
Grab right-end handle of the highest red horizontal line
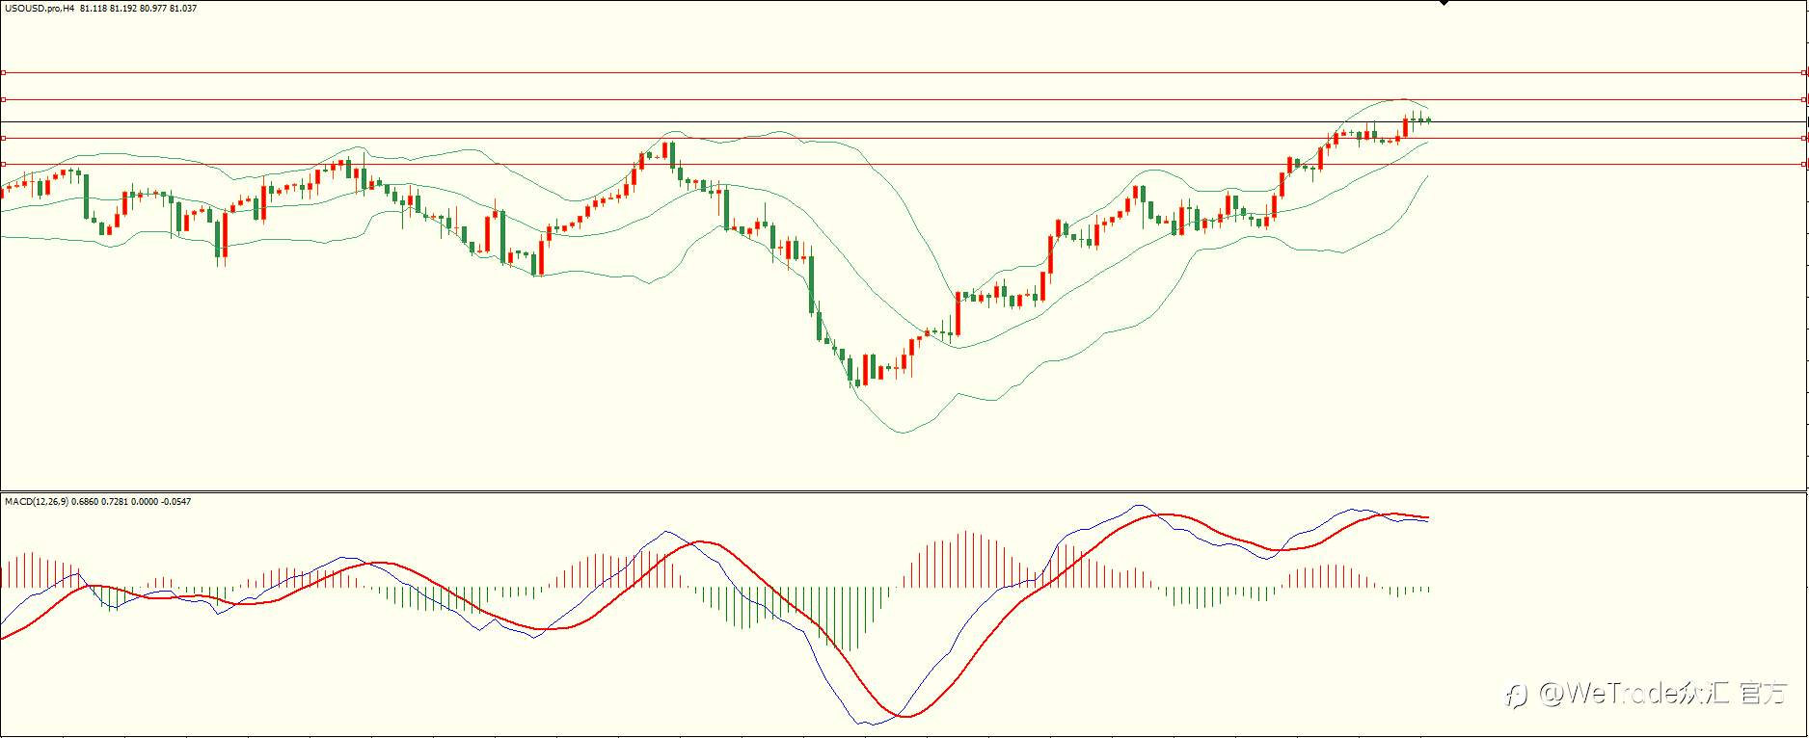point(1804,72)
